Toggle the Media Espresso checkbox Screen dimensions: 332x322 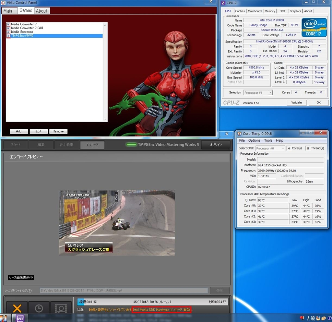click(8, 32)
